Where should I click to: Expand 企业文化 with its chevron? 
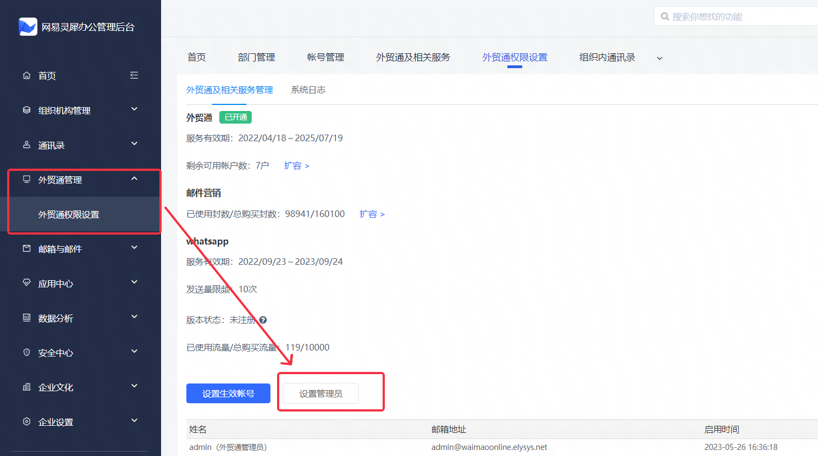tap(134, 386)
